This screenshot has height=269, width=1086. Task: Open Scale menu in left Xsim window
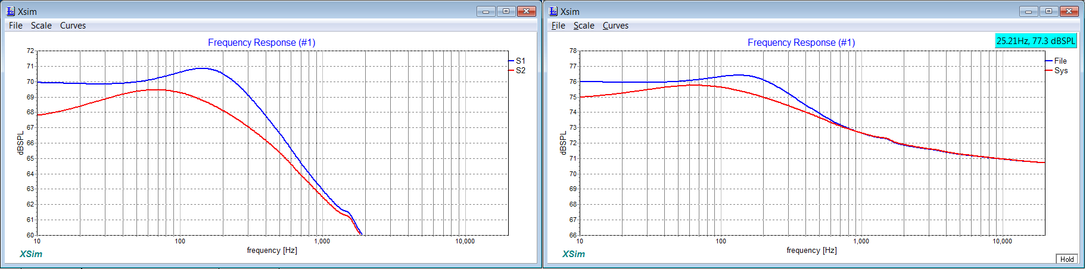click(x=41, y=26)
